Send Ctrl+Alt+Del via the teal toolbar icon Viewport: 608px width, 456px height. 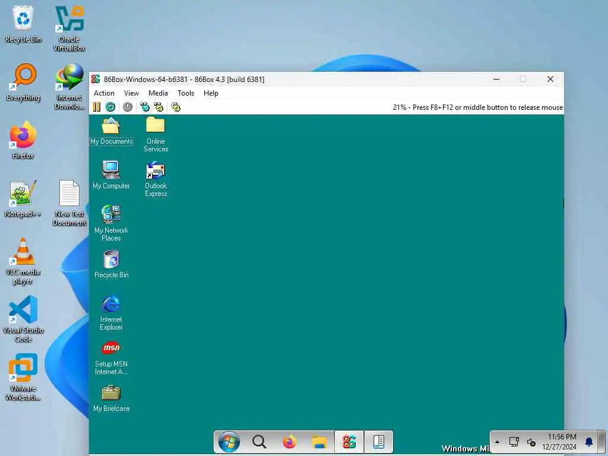click(x=145, y=107)
